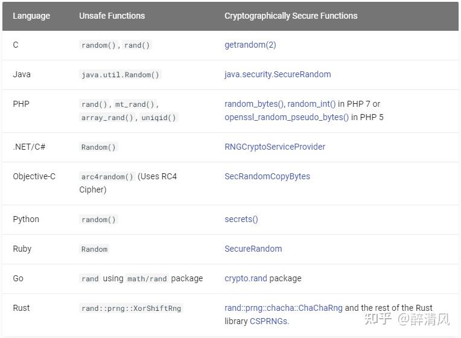
Task: Open the java.security.SecureRandom link
Action: 278,74
